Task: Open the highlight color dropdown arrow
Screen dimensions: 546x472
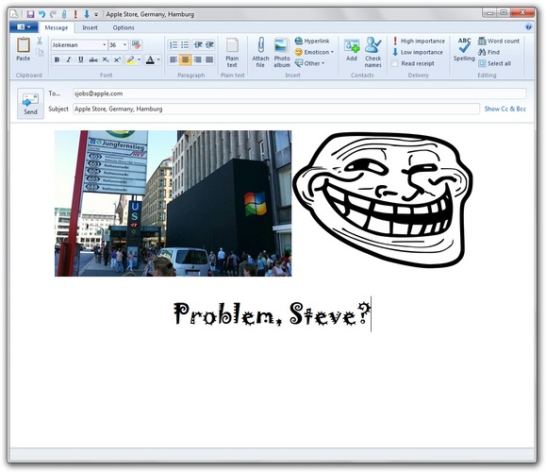Action: 139,60
